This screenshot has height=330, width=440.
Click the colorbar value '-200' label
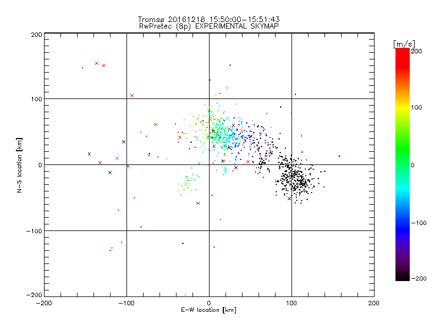pyautogui.click(x=419, y=278)
